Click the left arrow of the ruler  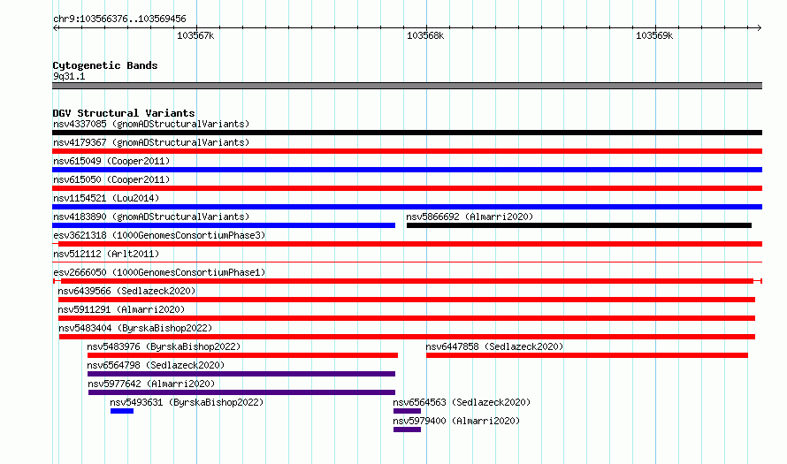tap(55, 27)
